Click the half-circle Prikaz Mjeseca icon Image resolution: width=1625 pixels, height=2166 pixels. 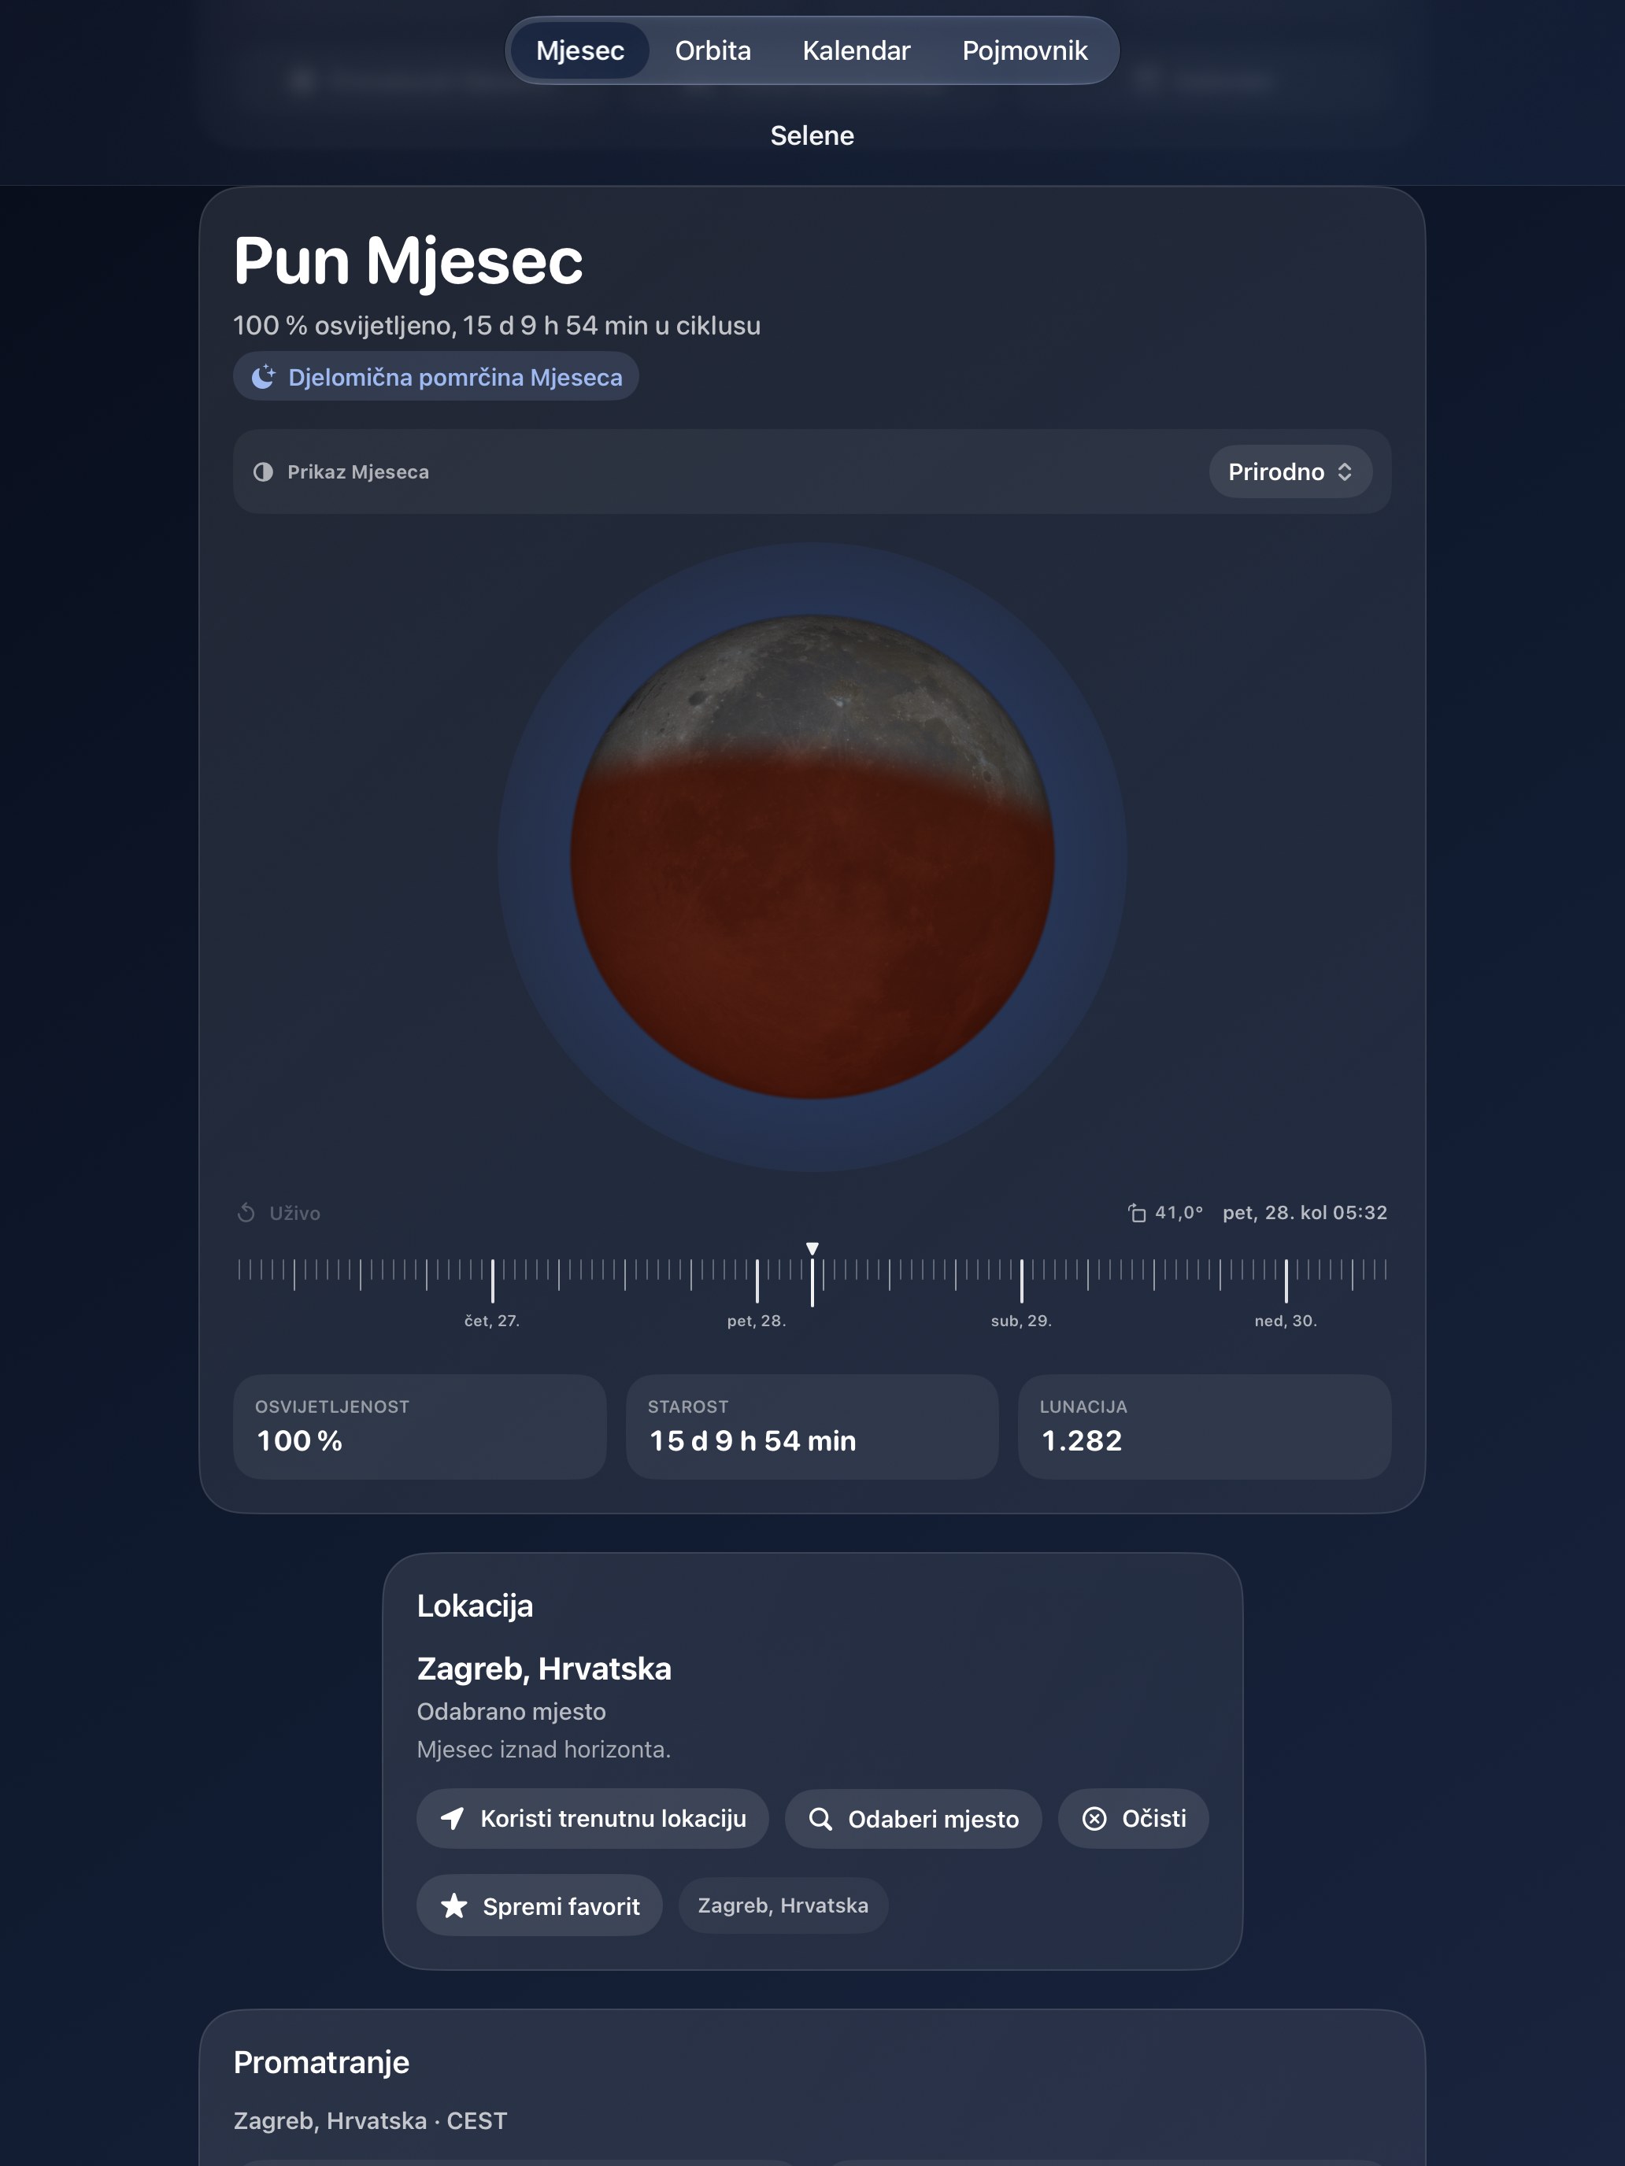tap(264, 472)
